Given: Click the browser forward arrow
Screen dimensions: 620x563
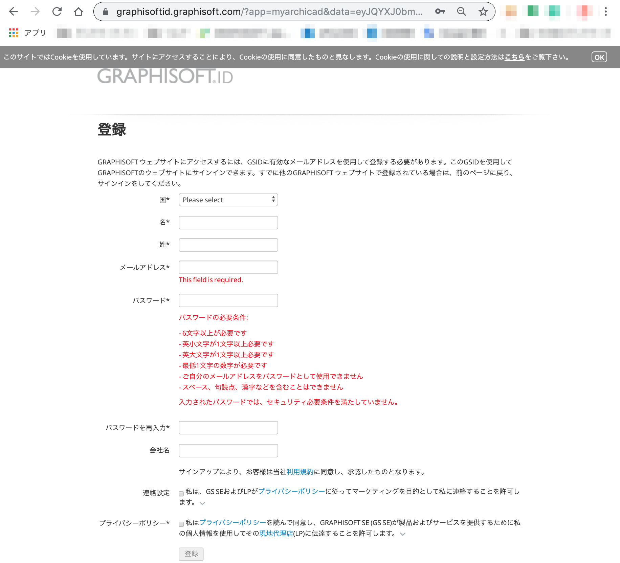Looking at the screenshot, I should (x=35, y=12).
